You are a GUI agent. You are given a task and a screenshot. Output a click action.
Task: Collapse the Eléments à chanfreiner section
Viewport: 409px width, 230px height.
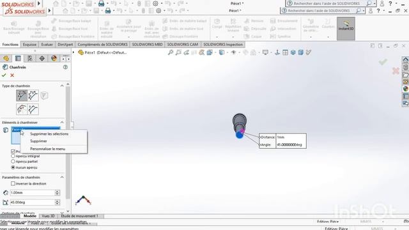[x=62, y=122]
